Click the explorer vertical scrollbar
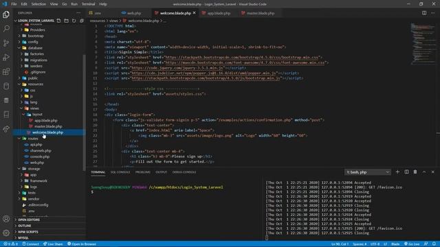Screen dimensions: 440x247 point(84,112)
